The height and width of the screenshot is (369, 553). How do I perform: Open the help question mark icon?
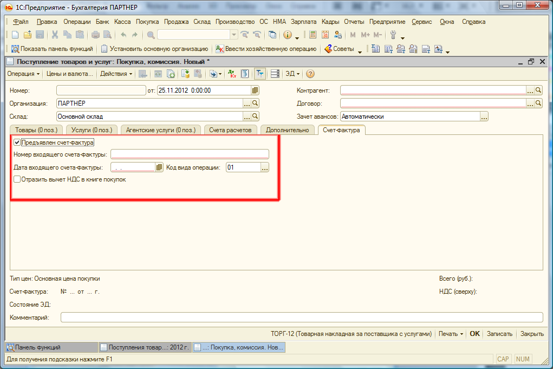[x=310, y=74]
